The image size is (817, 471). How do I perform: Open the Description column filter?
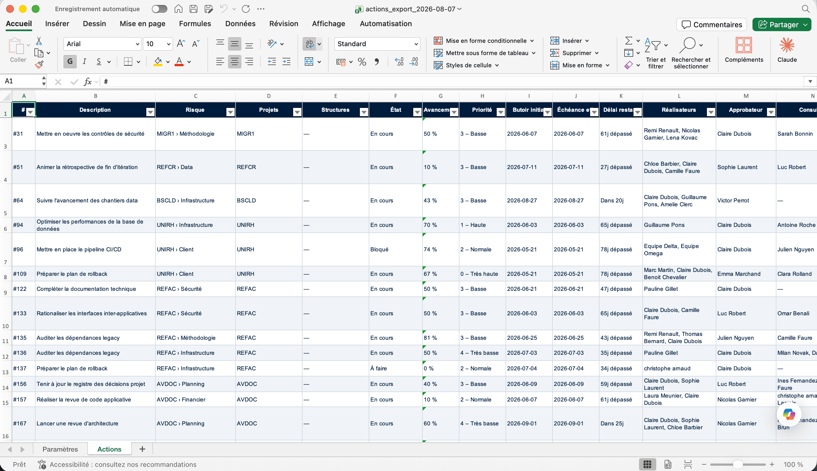tap(150, 112)
